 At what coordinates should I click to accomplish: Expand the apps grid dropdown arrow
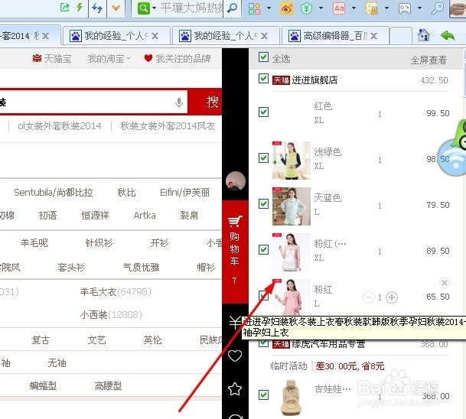[x=269, y=8]
